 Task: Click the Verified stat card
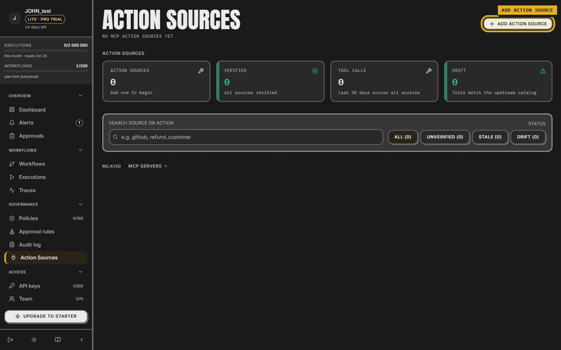click(x=270, y=81)
